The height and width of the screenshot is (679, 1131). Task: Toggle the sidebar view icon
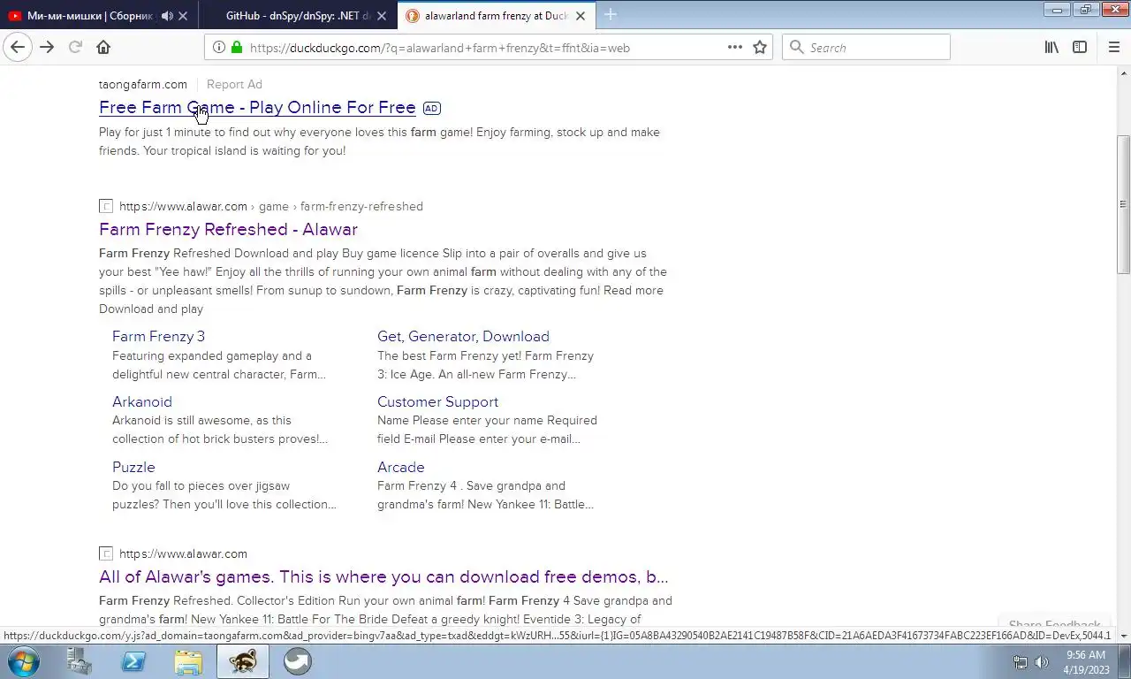[x=1080, y=48]
